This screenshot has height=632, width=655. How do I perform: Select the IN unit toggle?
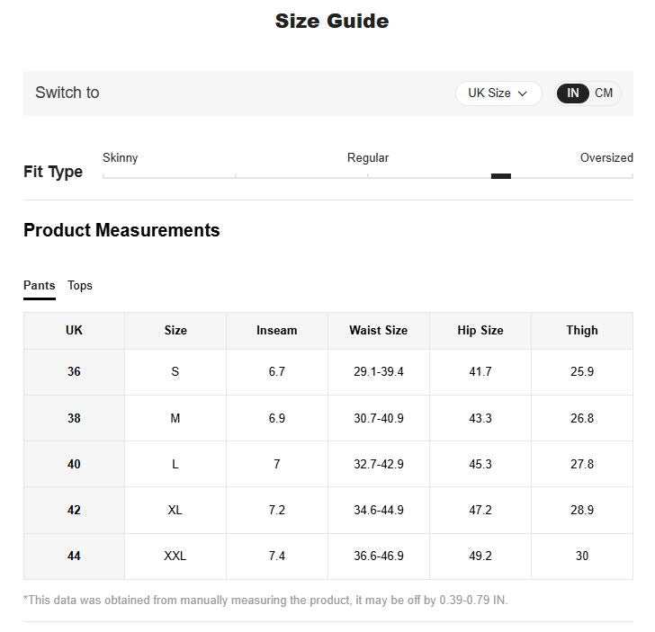[573, 93]
